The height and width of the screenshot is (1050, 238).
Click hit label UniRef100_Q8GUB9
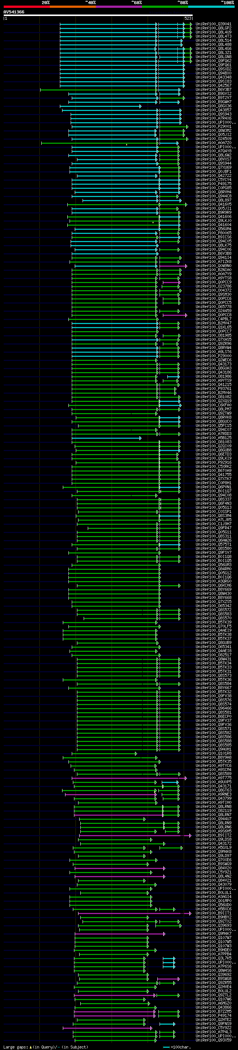[x=213, y=643]
